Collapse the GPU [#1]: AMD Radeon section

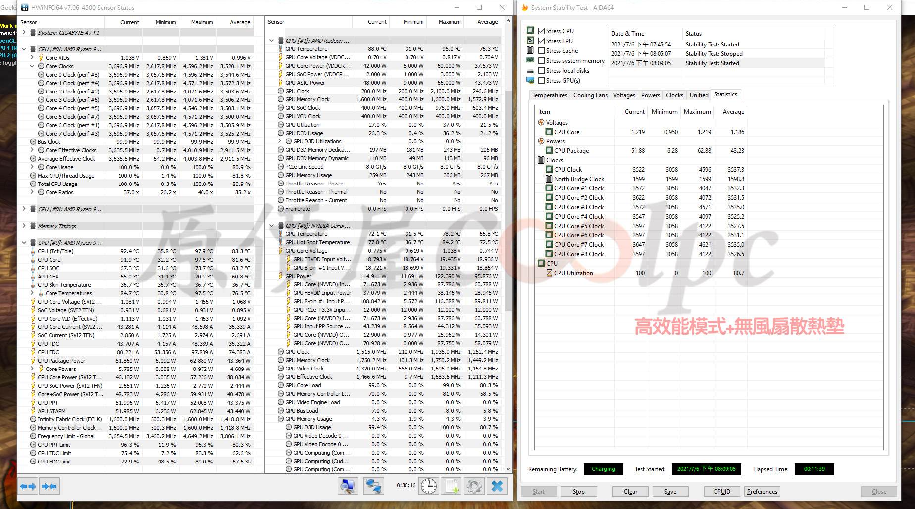[271, 41]
